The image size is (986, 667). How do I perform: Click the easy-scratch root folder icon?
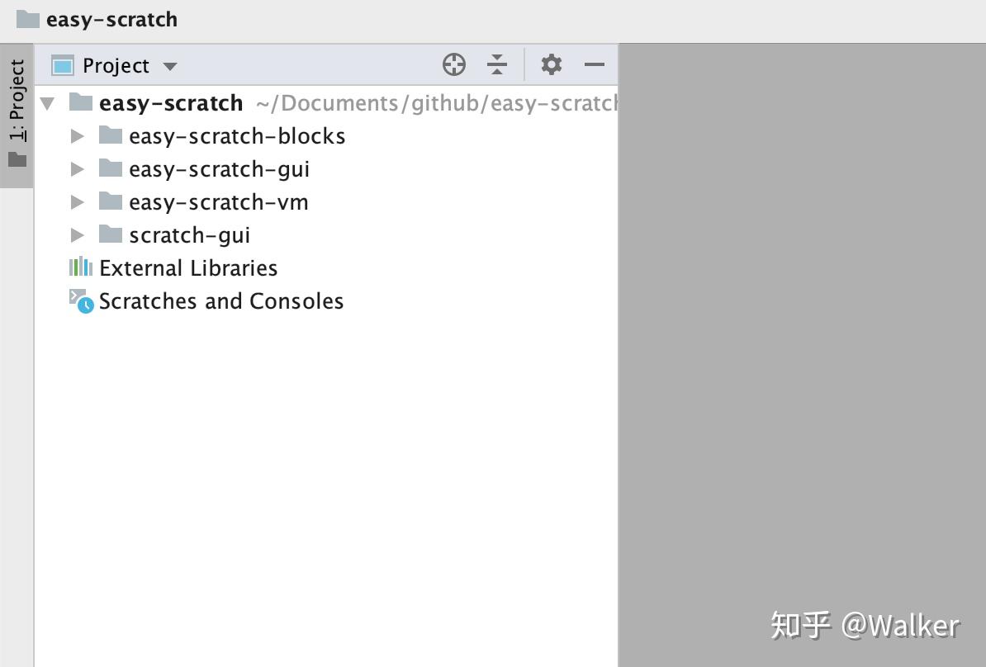point(80,102)
